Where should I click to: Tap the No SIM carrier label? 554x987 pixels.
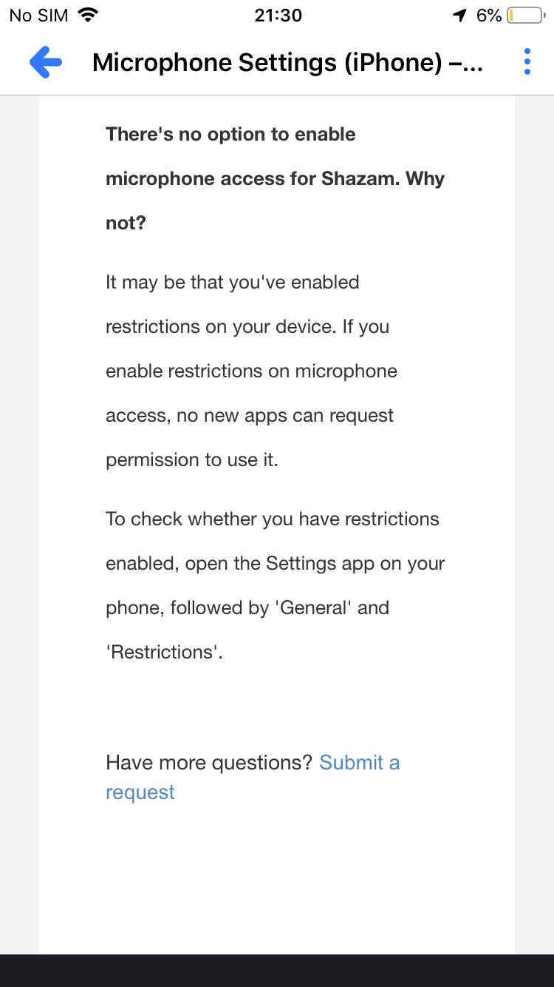[38, 15]
